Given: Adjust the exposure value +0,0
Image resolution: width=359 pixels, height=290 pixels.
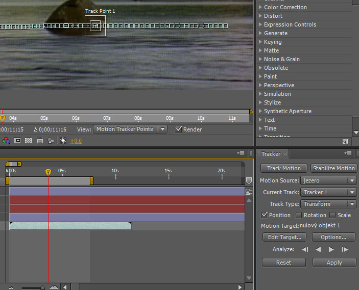Looking at the screenshot, I should click(76, 141).
